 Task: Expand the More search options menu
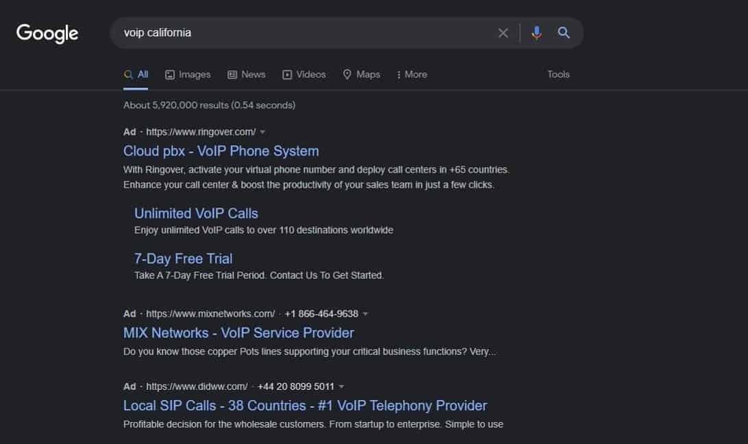tap(412, 75)
